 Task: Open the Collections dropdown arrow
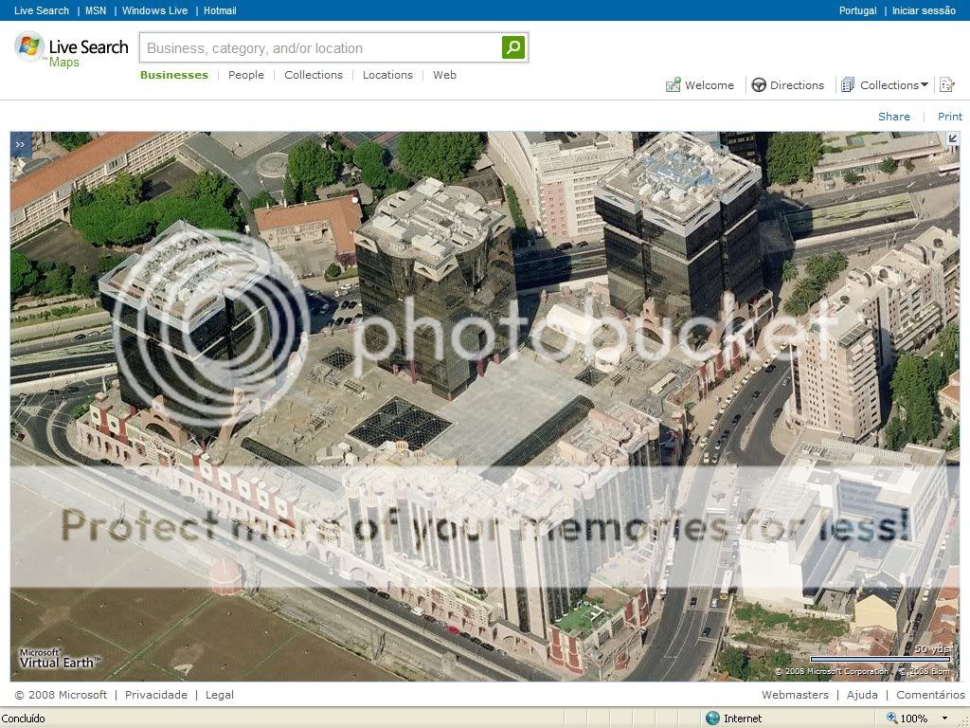(925, 85)
